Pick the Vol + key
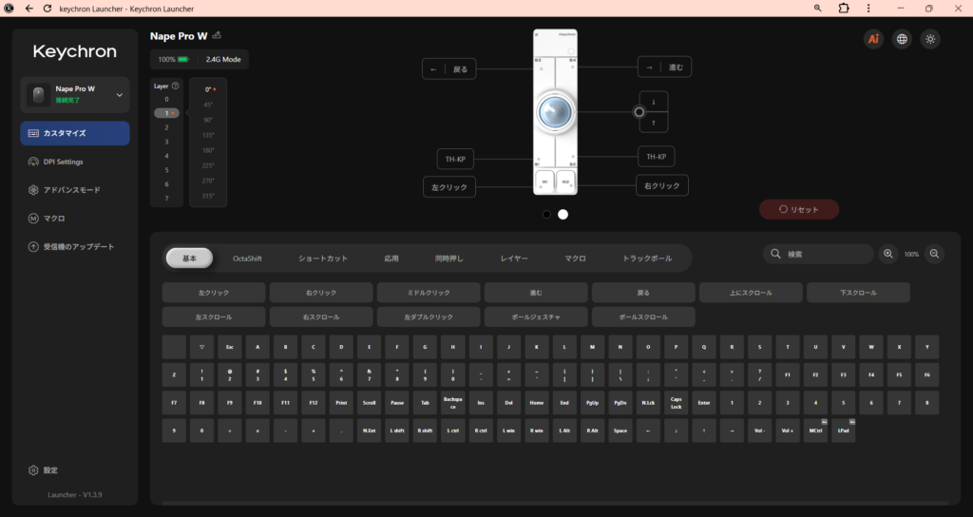The image size is (973, 517). point(788,431)
